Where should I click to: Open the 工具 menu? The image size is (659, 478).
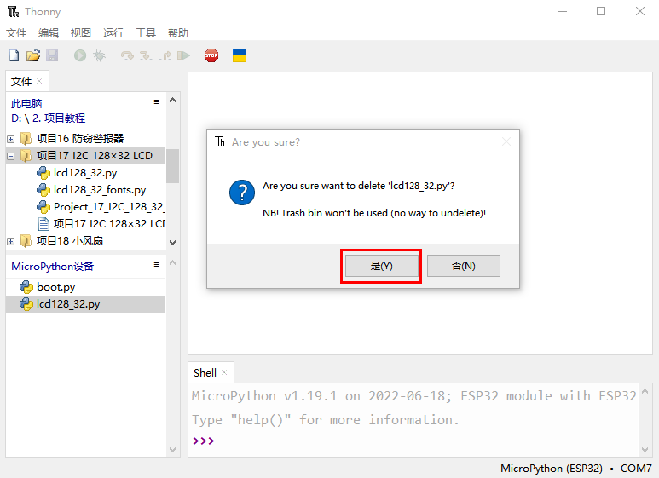[146, 32]
